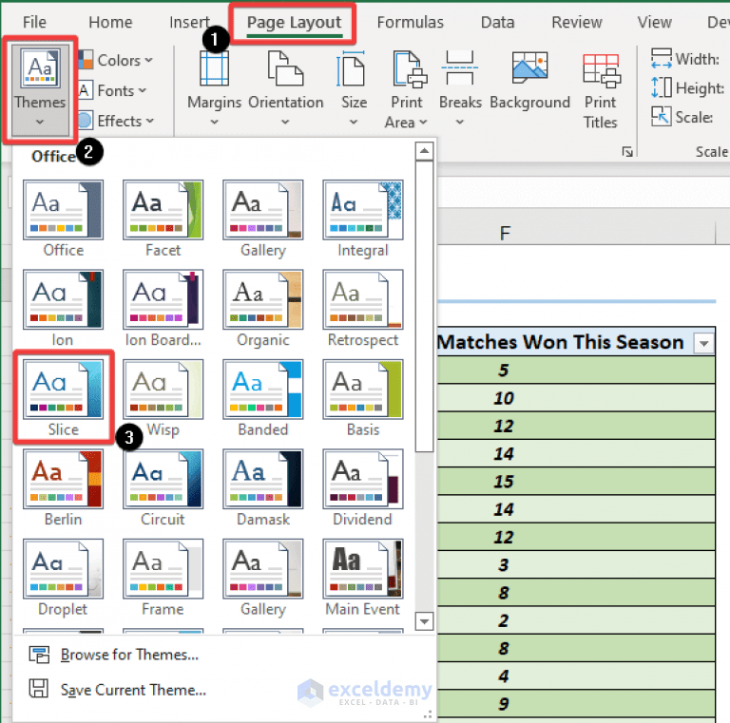Select the cell with value 2
Viewport: 730px width, 723px height.
click(576, 620)
